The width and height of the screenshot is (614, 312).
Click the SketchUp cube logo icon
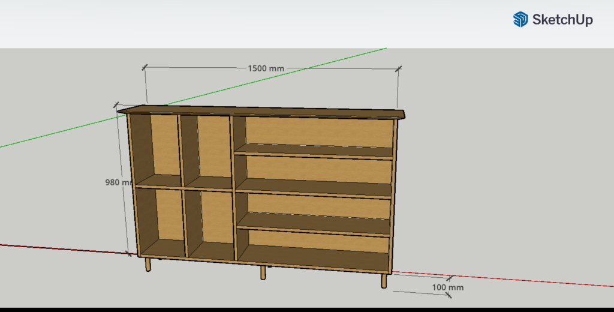[520, 20]
